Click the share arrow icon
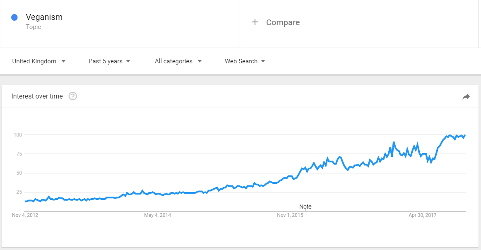481x250 pixels. pos(466,96)
